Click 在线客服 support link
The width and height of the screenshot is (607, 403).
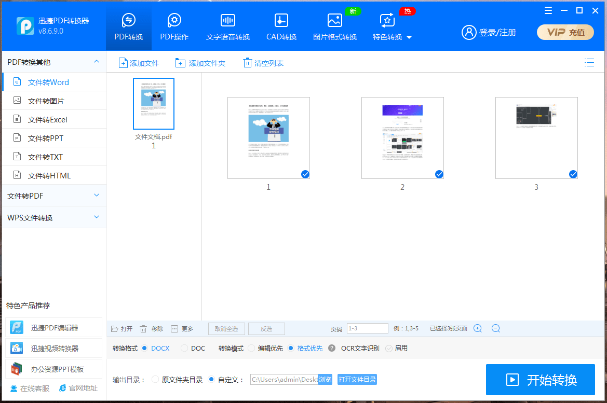pyautogui.click(x=30, y=388)
